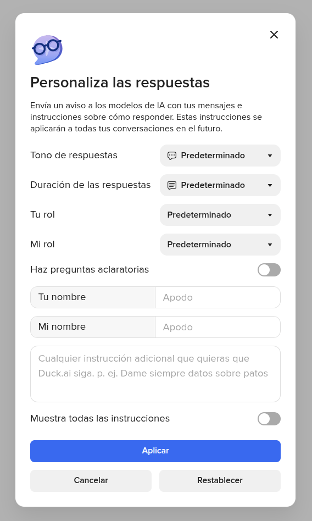Click the Mi nombre label box
The image size is (312, 521).
point(93,327)
